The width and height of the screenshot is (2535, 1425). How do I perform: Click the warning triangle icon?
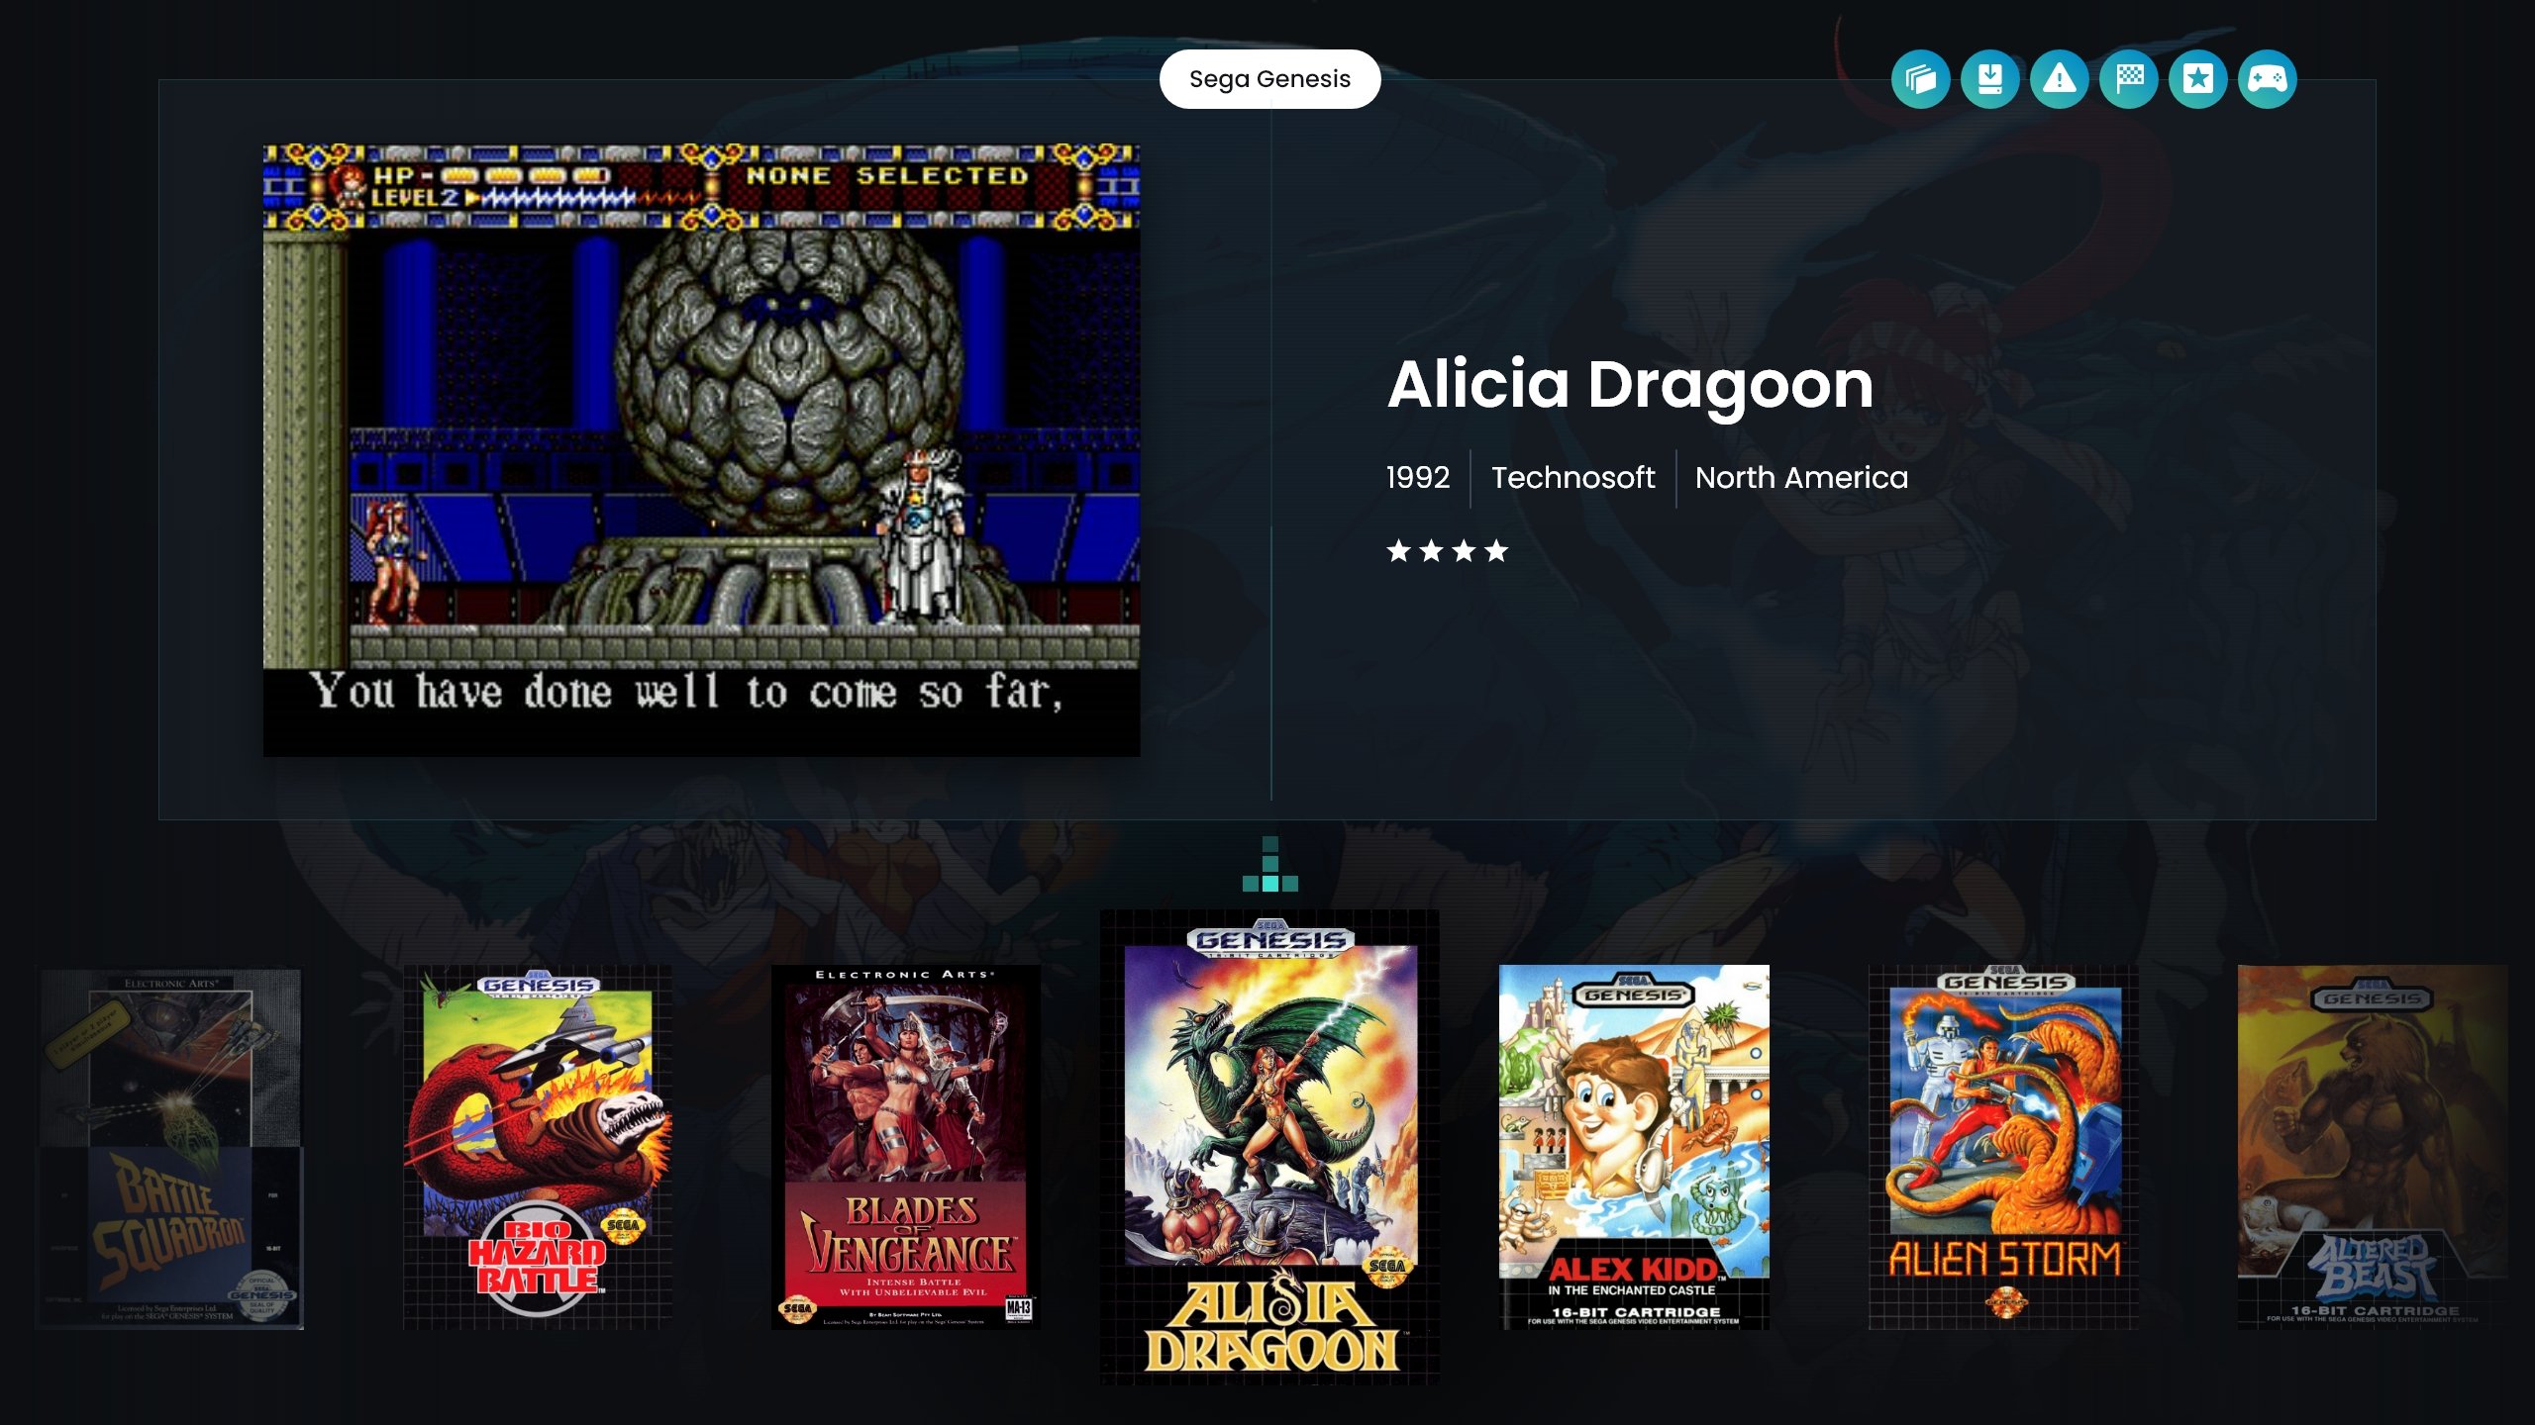[x=2059, y=79]
